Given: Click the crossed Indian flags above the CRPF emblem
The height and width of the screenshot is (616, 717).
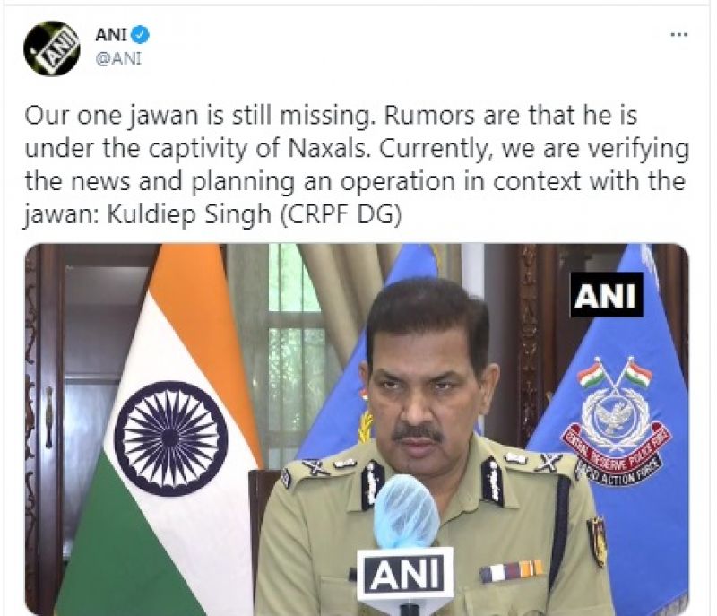Looking at the screenshot, I should tap(615, 375).
